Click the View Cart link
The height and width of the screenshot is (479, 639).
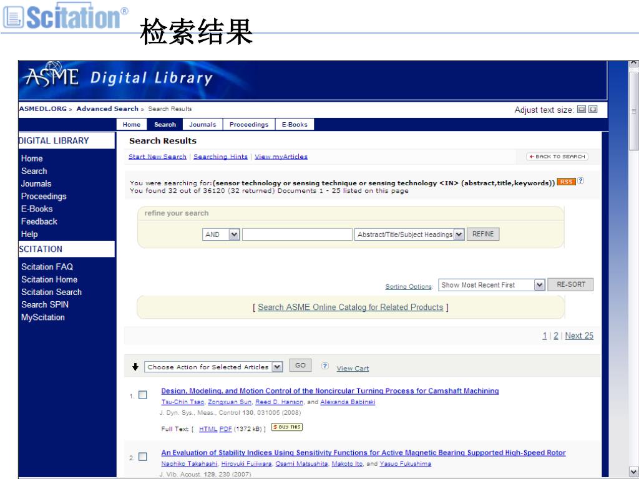click(x=353, y=368)
